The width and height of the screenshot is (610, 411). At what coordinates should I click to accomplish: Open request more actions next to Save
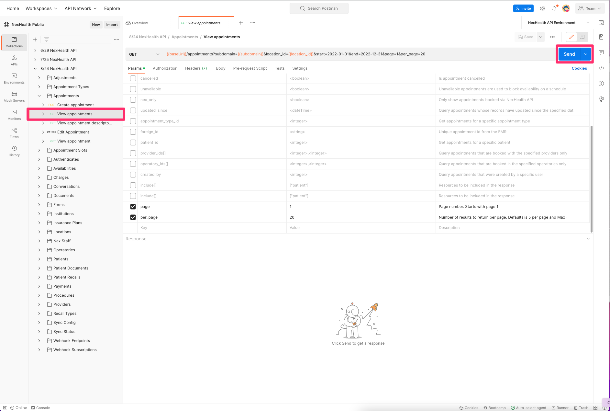tap(552, 37)
